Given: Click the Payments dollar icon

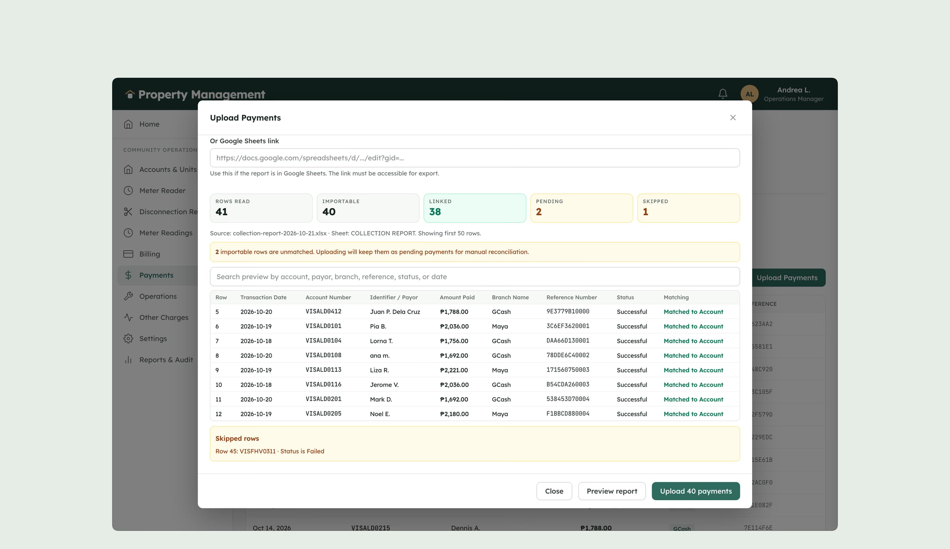Looking at the screenshot, I should (x=128, y=275).
